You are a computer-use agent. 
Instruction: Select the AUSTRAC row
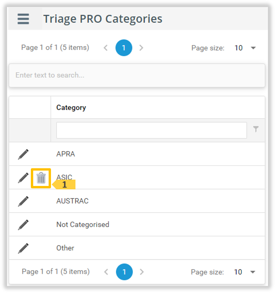click(134, 201)
